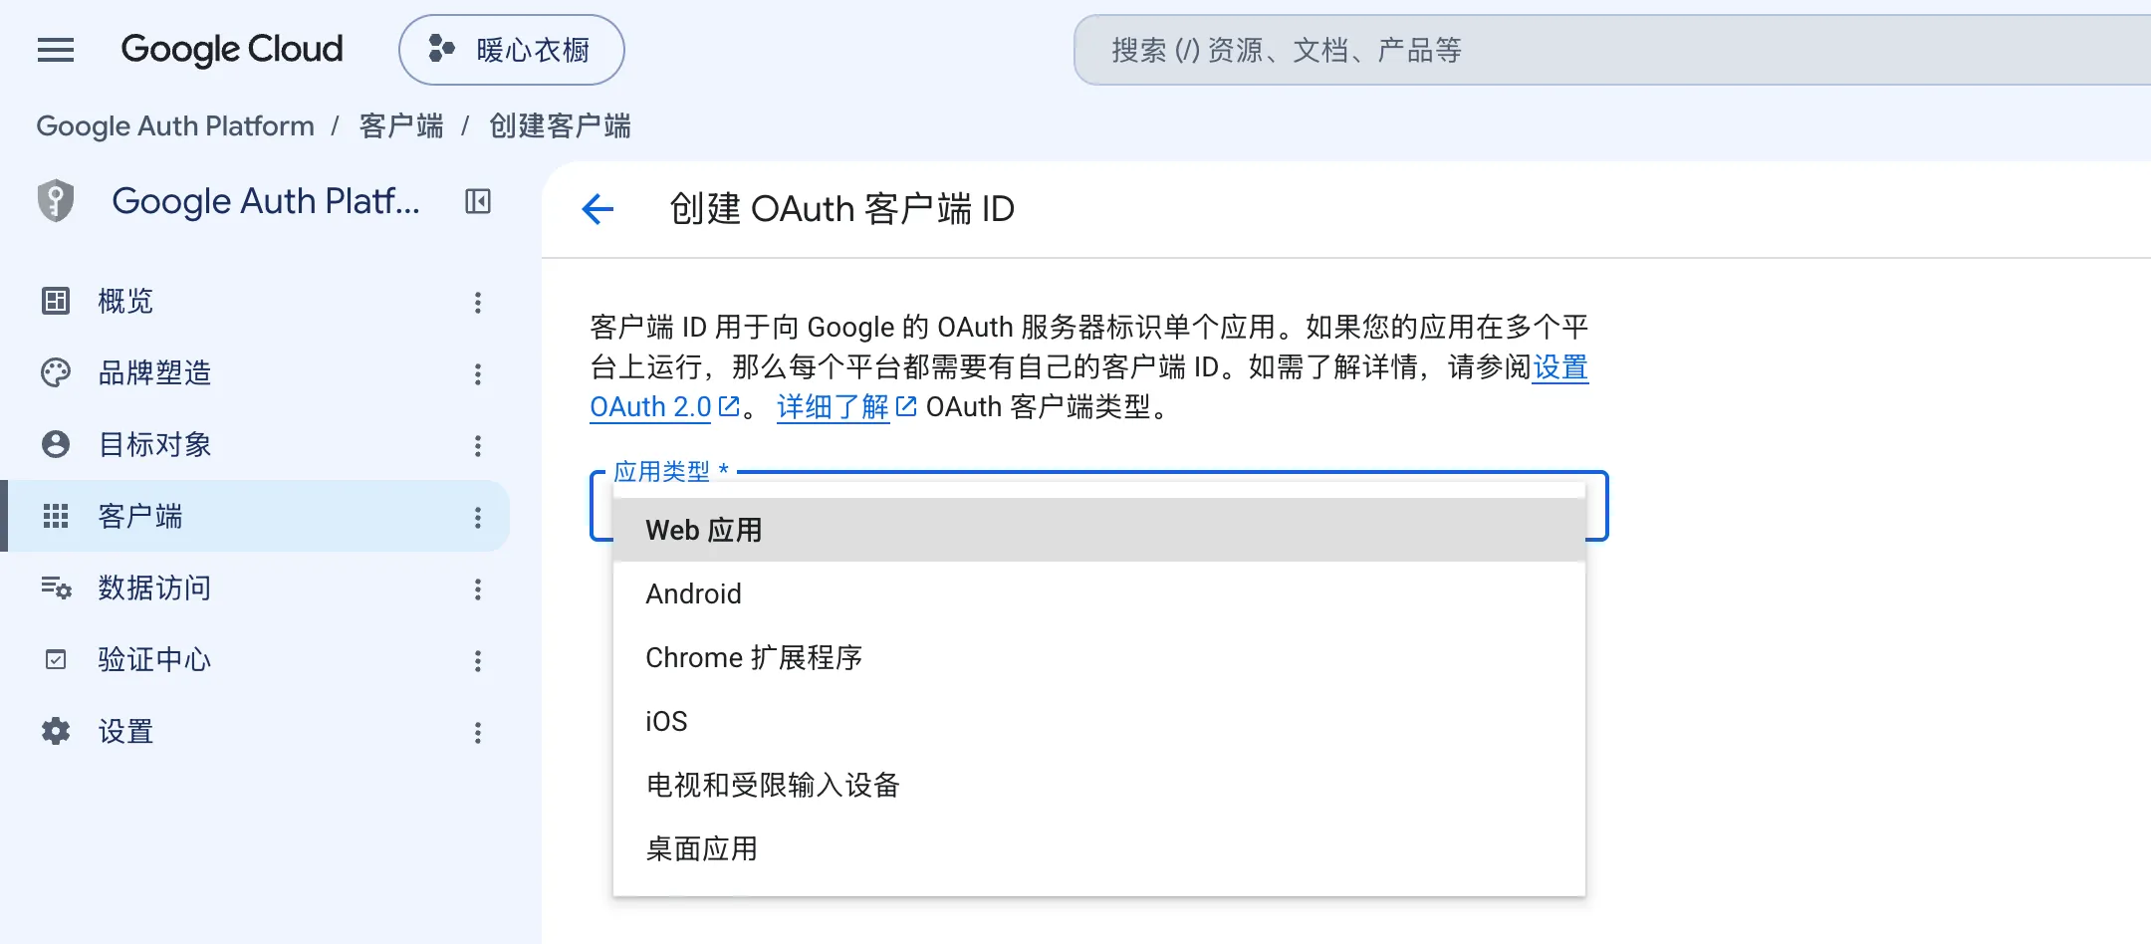
Task: Go to the 客户端 breadcrumb
Action: point(401,126)
